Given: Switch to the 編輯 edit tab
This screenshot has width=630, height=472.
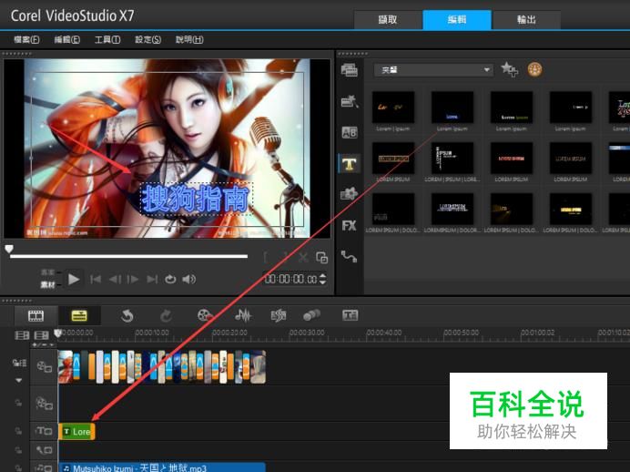Looking at the screenshot, I should point(457,20).
